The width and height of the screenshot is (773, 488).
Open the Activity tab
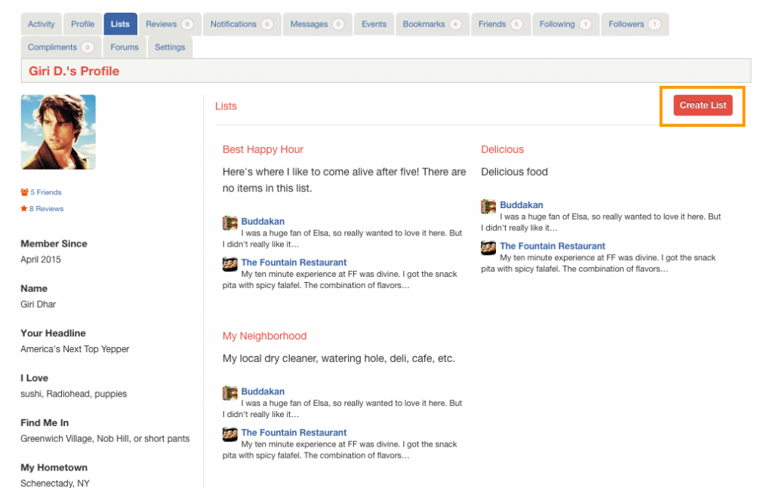tap(41, 24)
